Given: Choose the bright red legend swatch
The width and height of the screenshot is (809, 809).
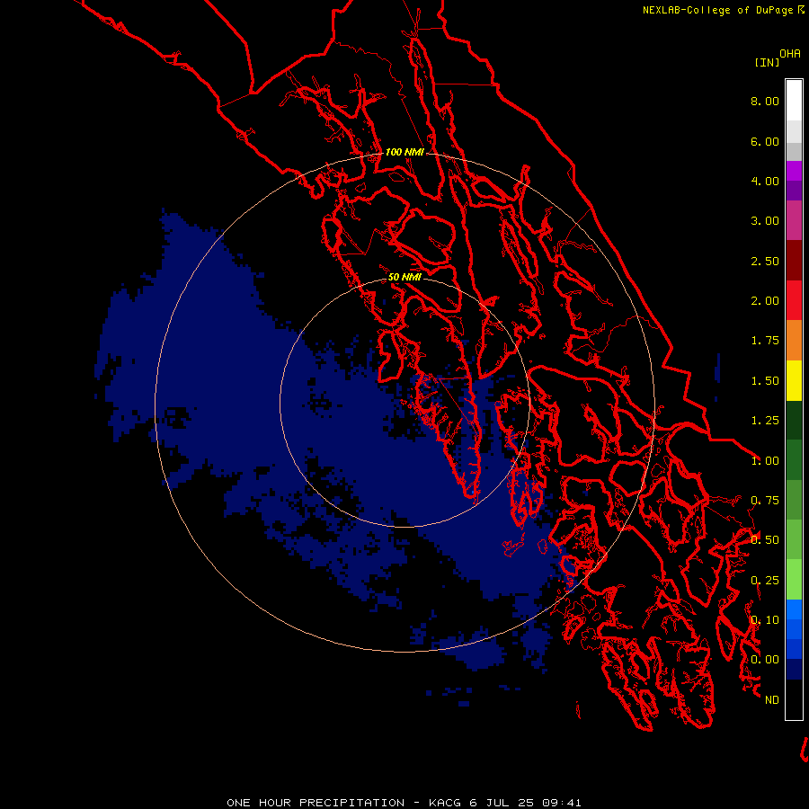Looking at the screenshot, I should [794, 299].
